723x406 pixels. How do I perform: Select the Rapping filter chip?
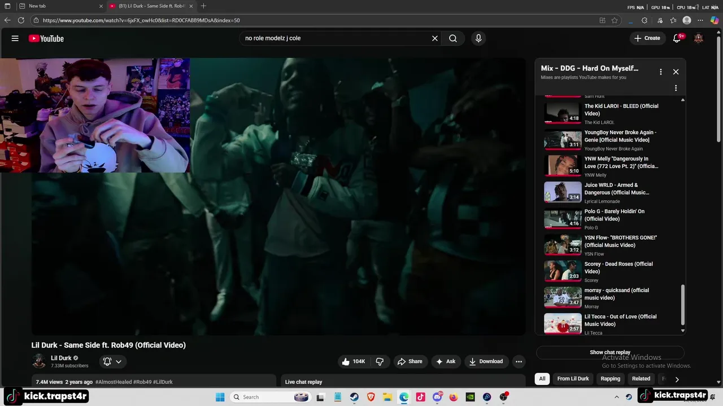(x=610, y=379)
